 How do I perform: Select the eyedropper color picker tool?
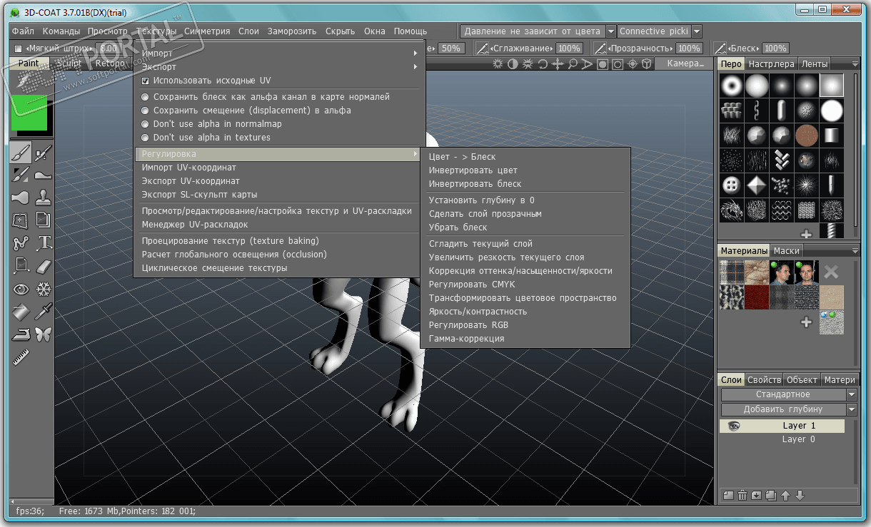point(44,312)
